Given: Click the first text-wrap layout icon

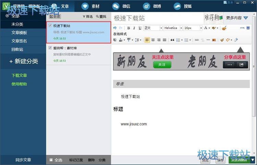Looking at the screenshot, I should (115, 40).
